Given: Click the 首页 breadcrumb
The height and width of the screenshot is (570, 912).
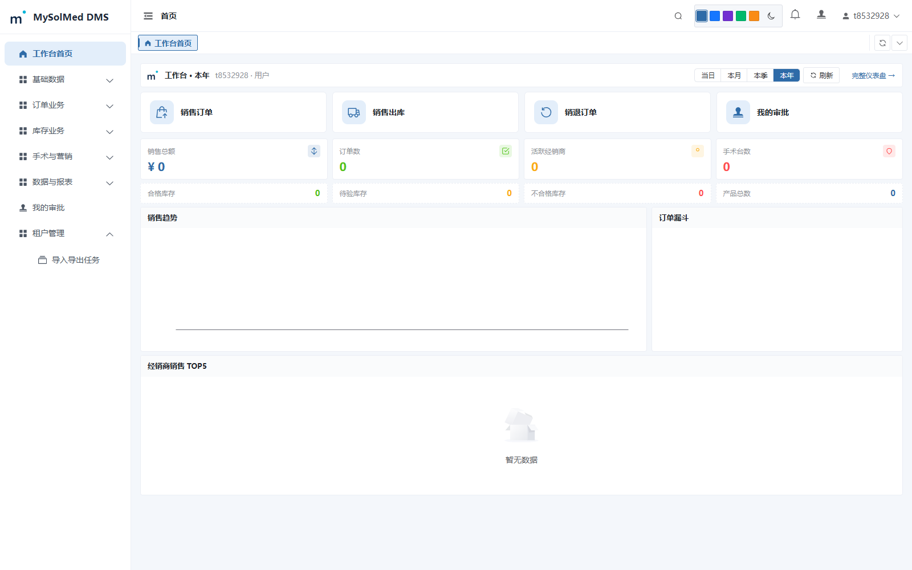Looking at the screenshot, I should pos(169,16).
